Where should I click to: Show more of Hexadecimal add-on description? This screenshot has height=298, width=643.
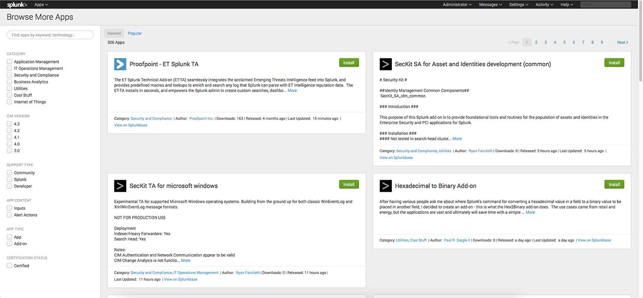pos(530,212)
